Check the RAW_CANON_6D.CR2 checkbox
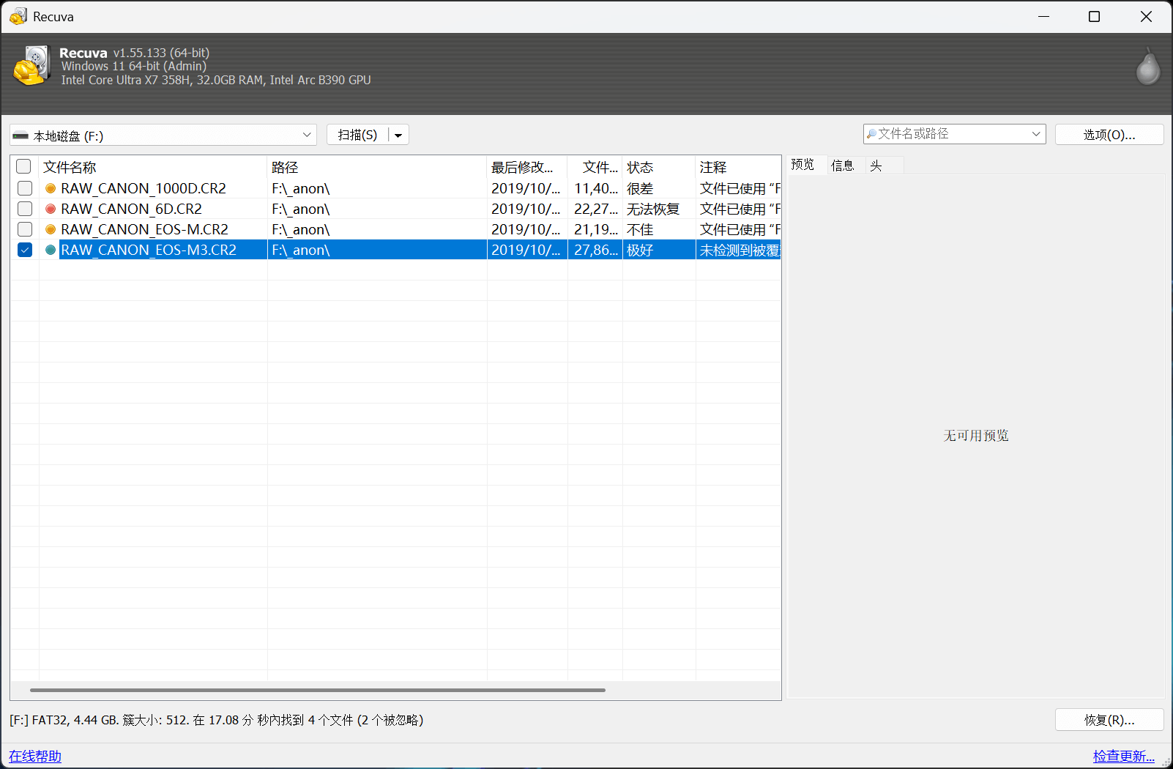Image resolution: width=1173 pixels, height=769 pixels. tap(25, 209)
